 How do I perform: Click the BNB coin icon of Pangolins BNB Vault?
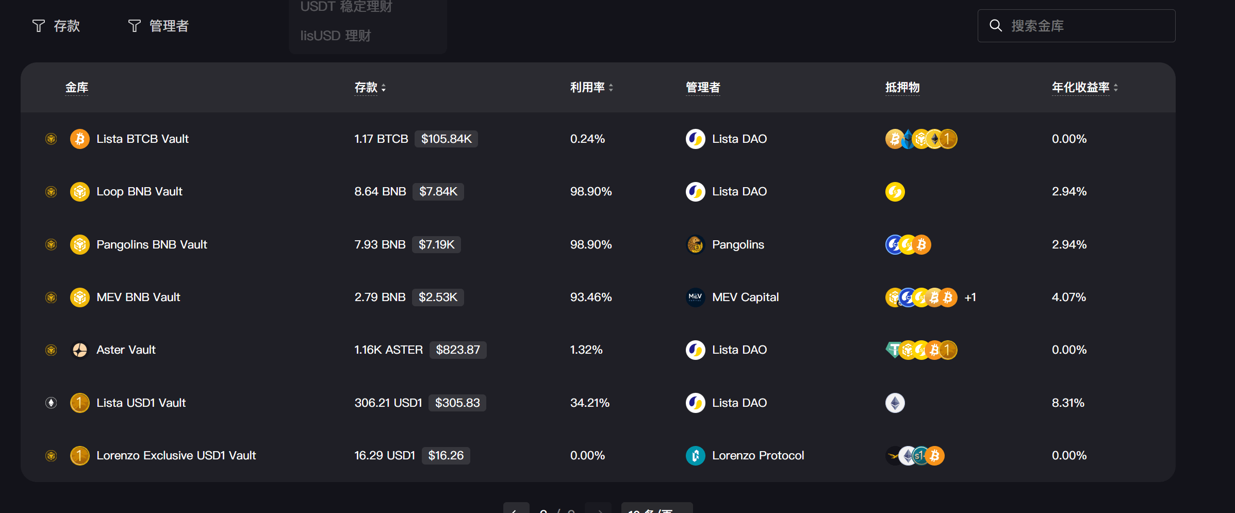tap(80, 244)
